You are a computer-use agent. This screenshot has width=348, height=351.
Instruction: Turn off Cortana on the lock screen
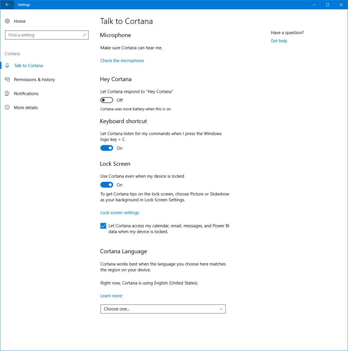(106, 184)
